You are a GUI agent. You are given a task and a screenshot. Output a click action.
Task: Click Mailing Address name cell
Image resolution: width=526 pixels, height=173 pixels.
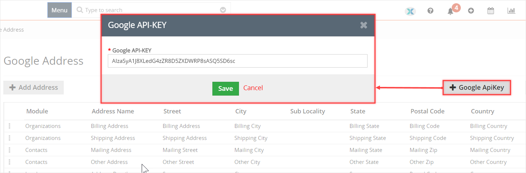(x=111, y=150)
